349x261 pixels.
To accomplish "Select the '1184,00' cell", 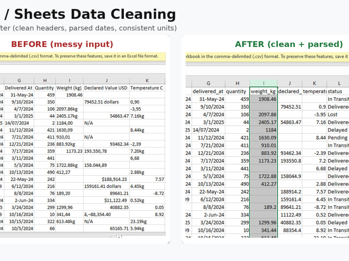I will 69,123.
